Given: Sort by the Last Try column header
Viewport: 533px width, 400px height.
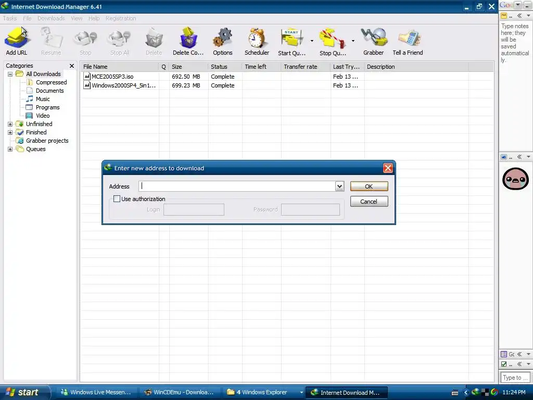Looking at the screenshot, I should (347, 67).
